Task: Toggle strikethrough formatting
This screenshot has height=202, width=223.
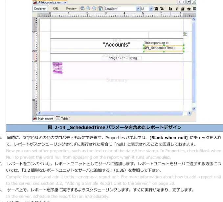Action: pyautogui.click(x=189, y=9)
